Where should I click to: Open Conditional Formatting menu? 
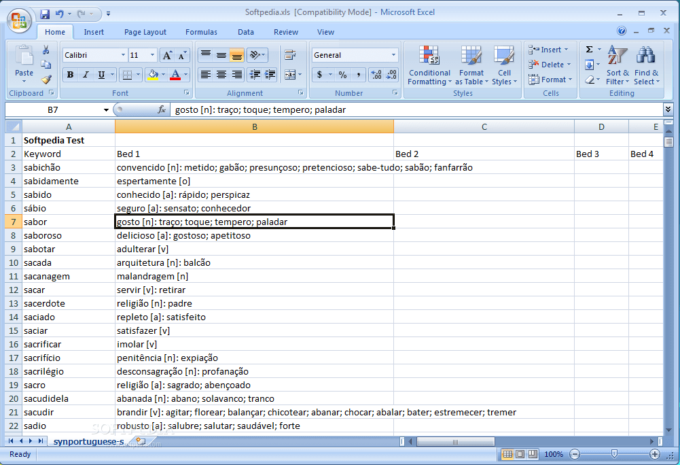tap(429, 66)
